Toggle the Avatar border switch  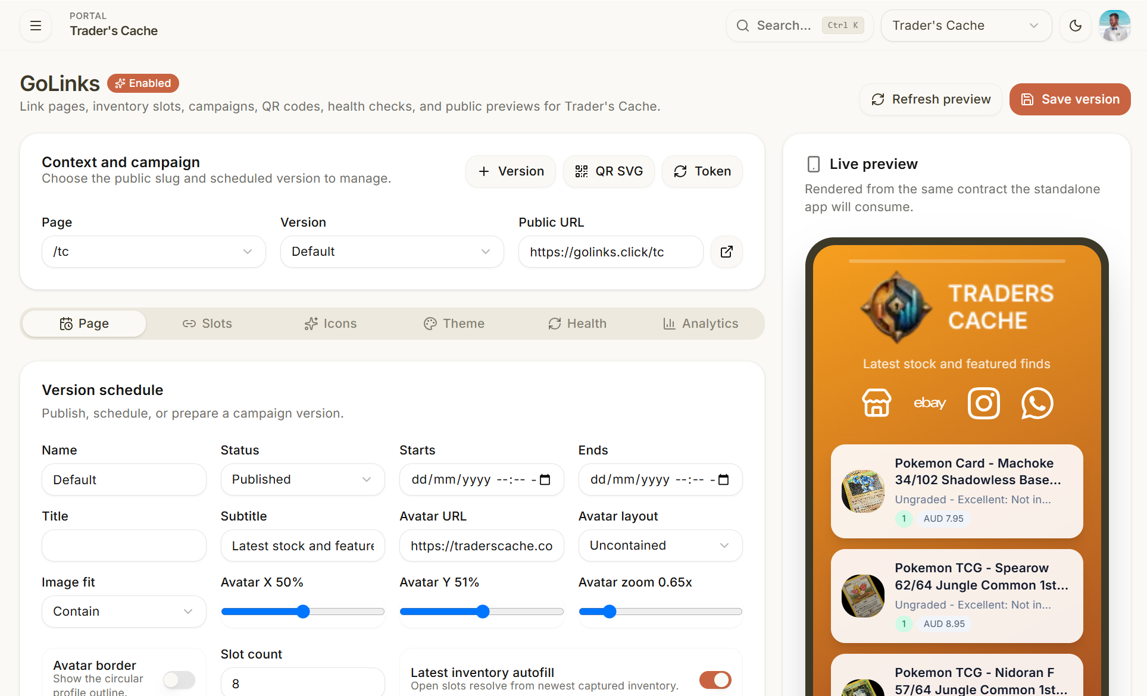click(x=179, y=679)
